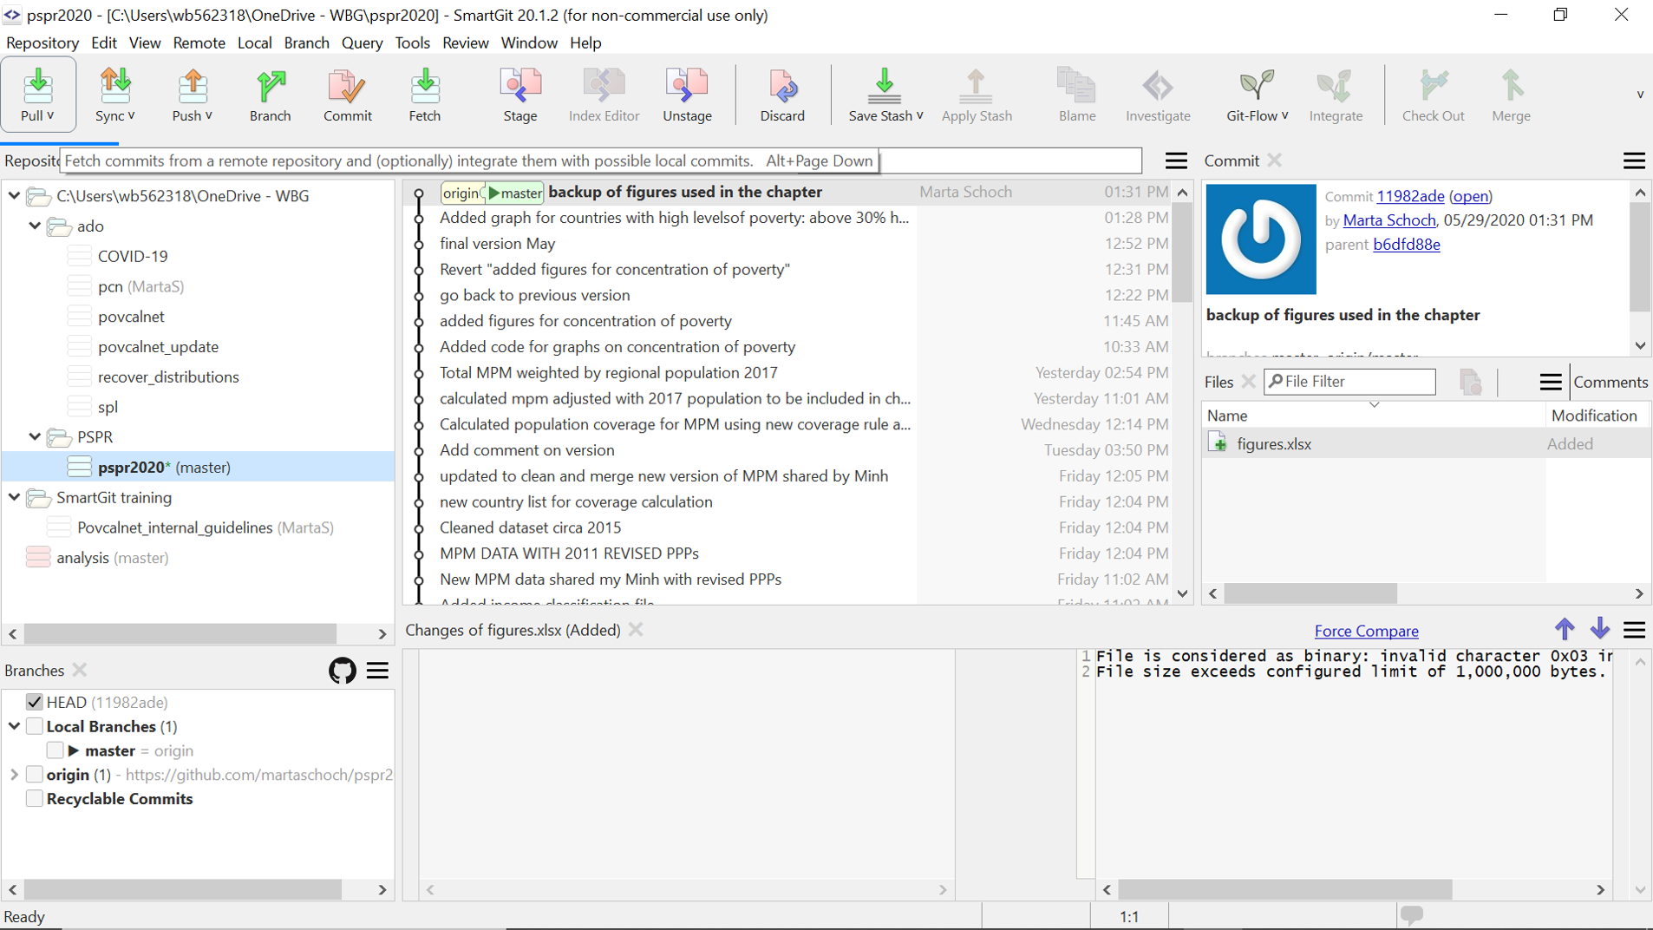Click the Stage toolbar icon
This screenshot has height=930, width=1653.
[x=520, y=86]
